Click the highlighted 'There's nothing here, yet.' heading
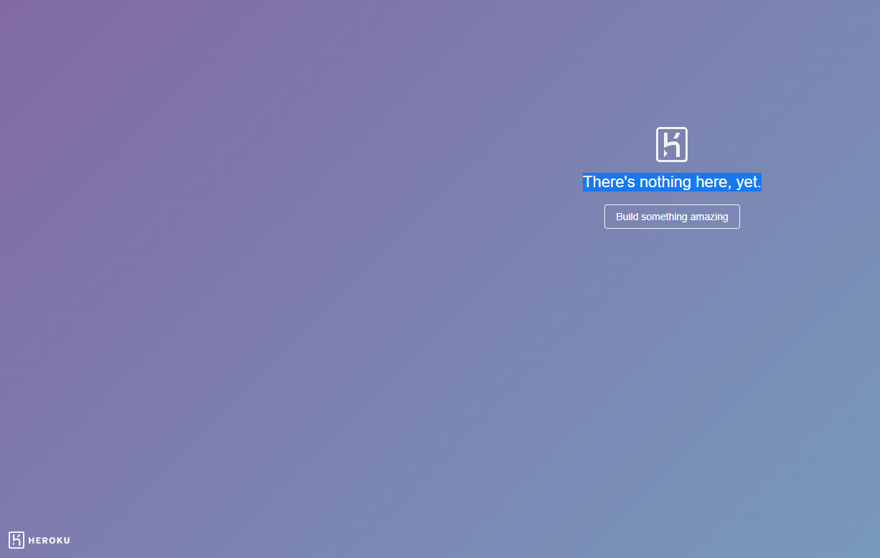 672,182
